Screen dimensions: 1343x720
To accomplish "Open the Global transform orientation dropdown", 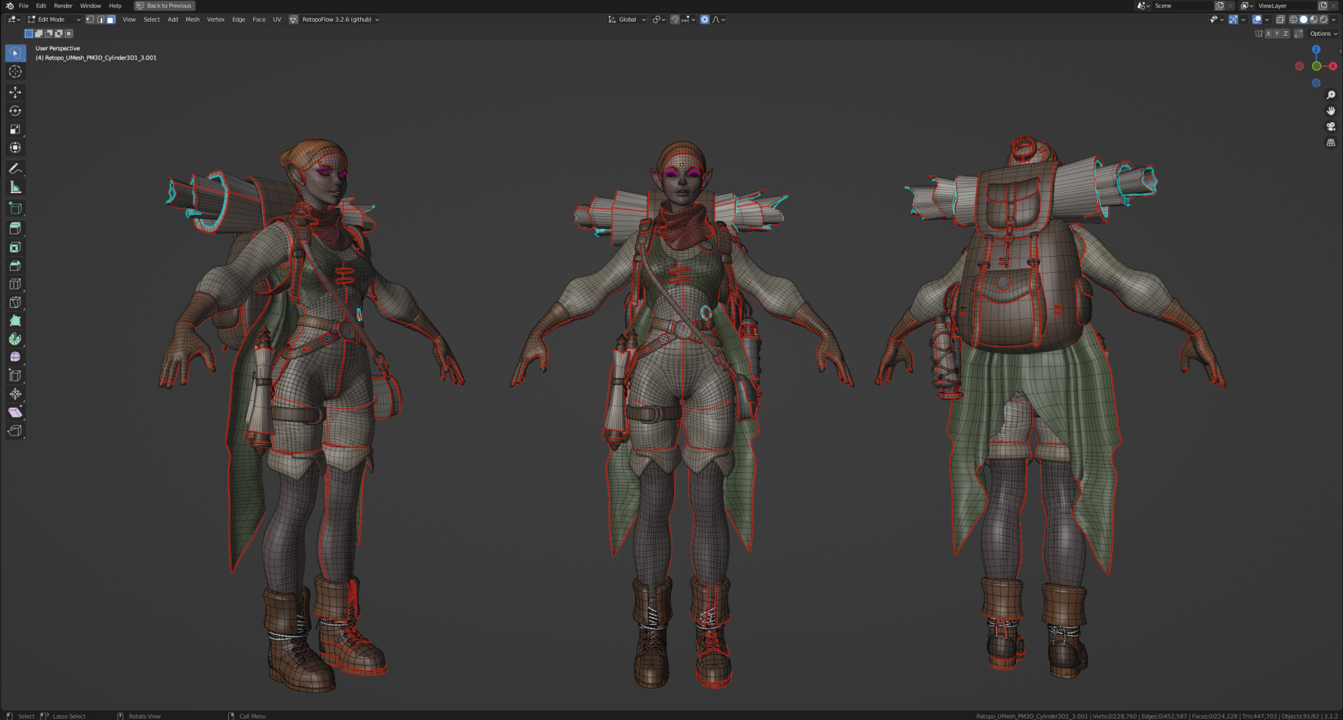I will [x=627, y=20].
